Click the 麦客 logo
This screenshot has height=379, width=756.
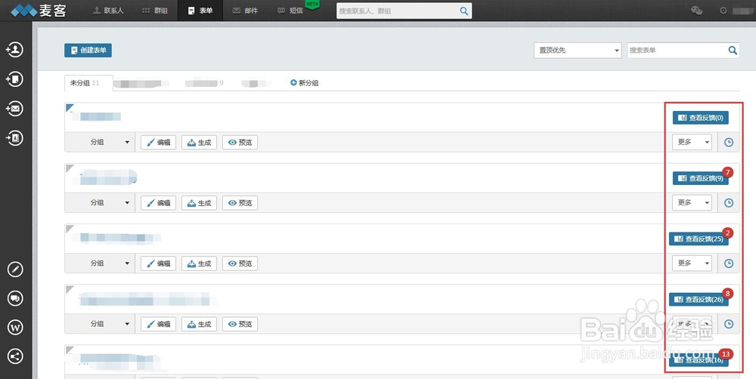tap(39, 11)
